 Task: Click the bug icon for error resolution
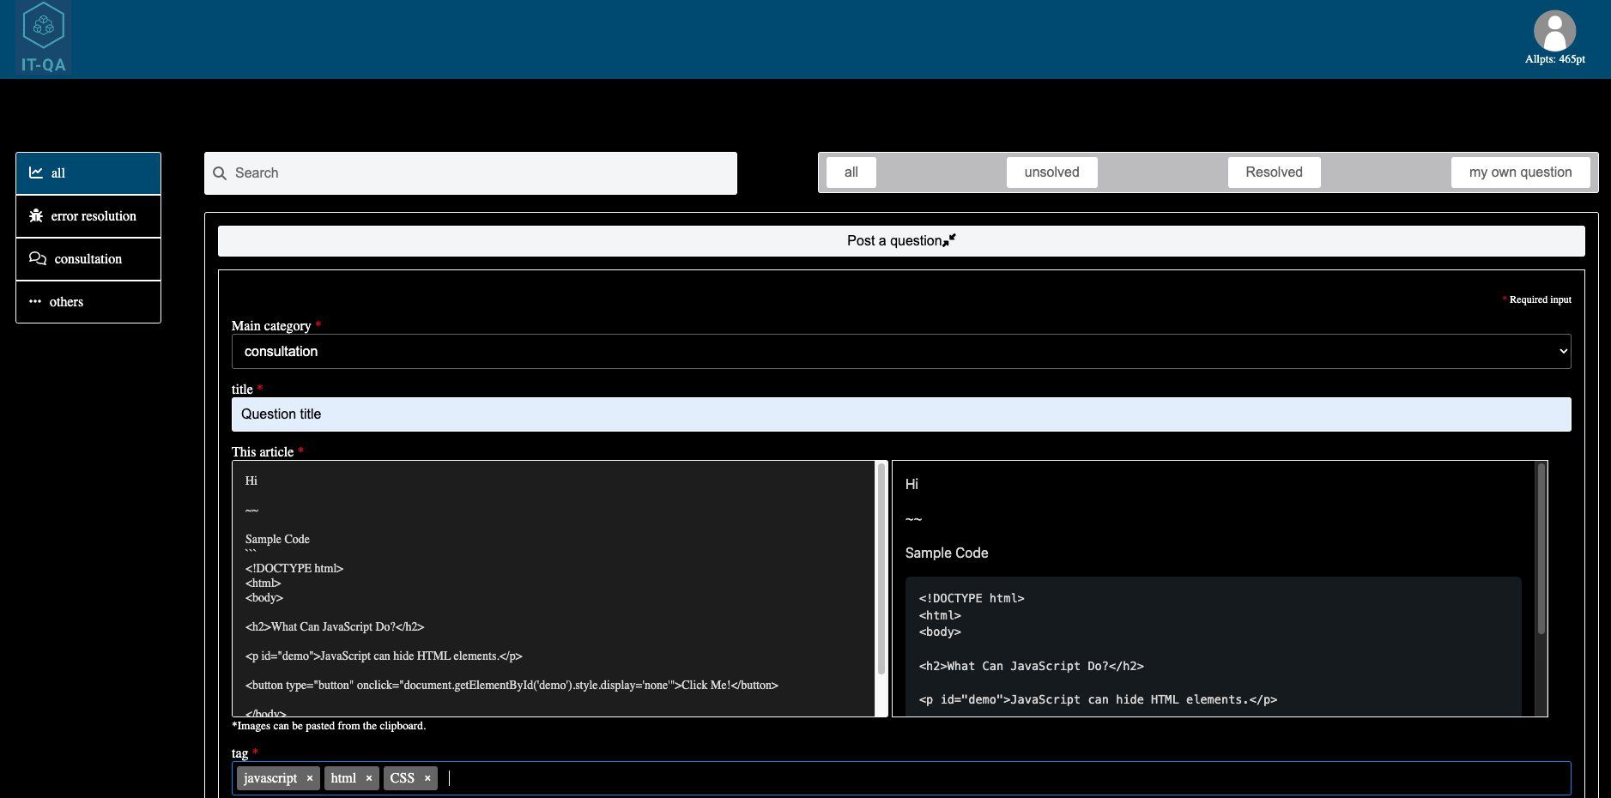pyautogui.click(x=36, y=216)
